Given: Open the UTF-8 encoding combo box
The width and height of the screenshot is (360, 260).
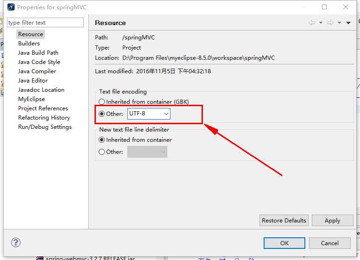Looking at the screenshot, I should click(149, 114).
